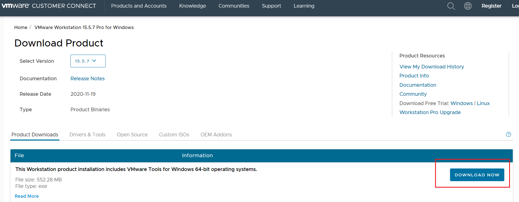The height and width of the screenshot is (202, 519).
Task: Click the Workstation installation description text
Action: 136,169
